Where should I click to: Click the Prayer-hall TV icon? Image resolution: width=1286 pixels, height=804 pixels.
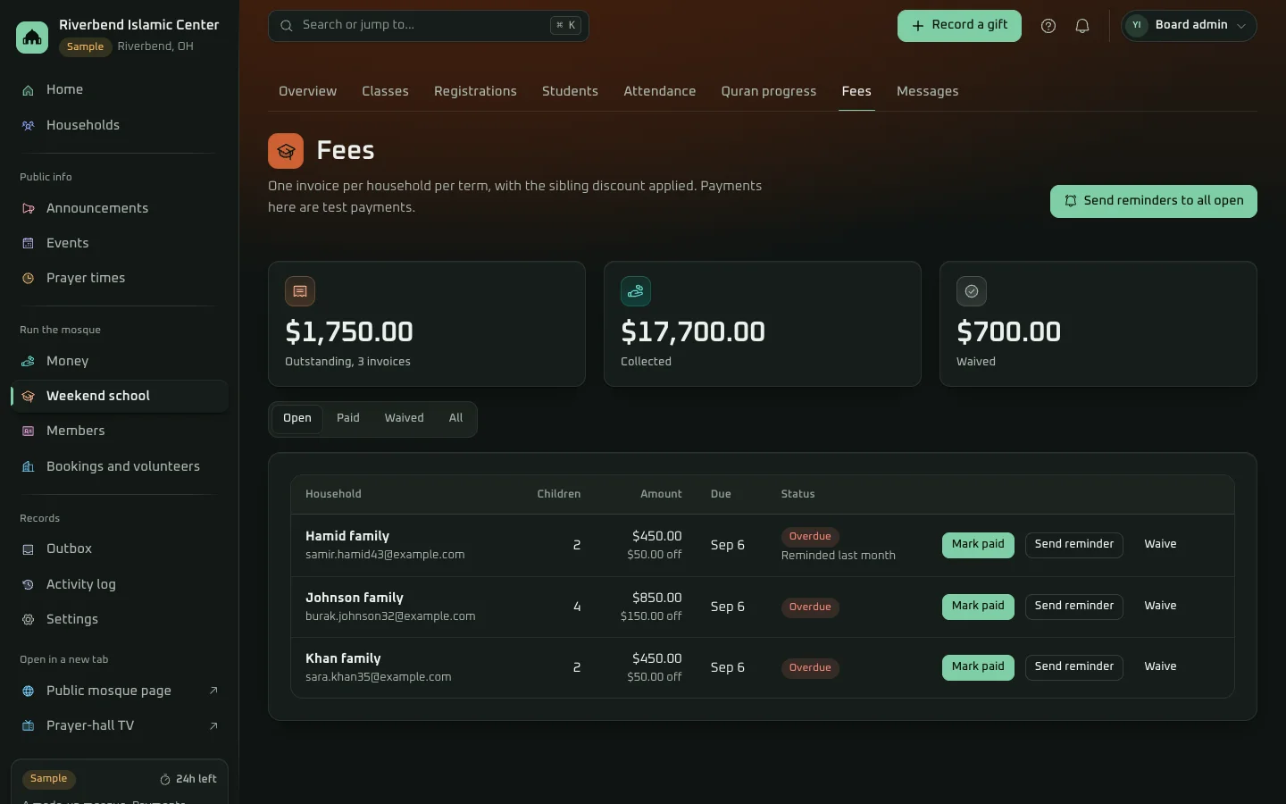tap(29, 726)
